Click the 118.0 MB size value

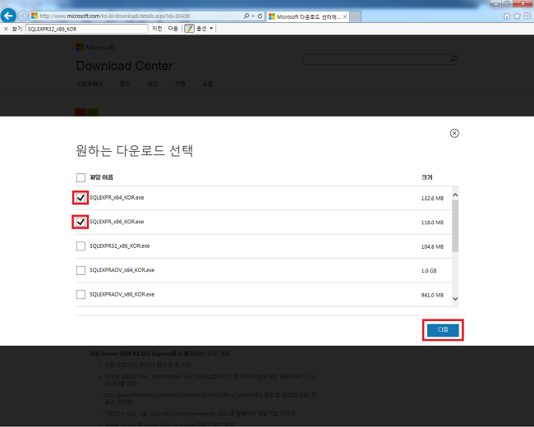pos(432,223)
